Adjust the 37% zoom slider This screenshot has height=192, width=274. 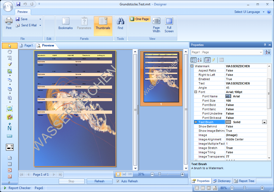point(159,174)
